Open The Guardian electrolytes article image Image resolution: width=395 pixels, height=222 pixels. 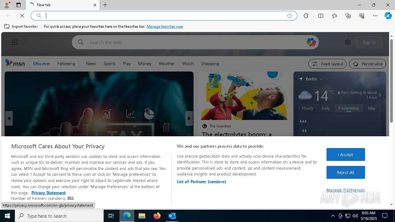[x=243, y=96]
